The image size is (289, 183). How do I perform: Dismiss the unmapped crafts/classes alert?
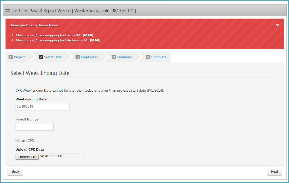tap(277, 25)
